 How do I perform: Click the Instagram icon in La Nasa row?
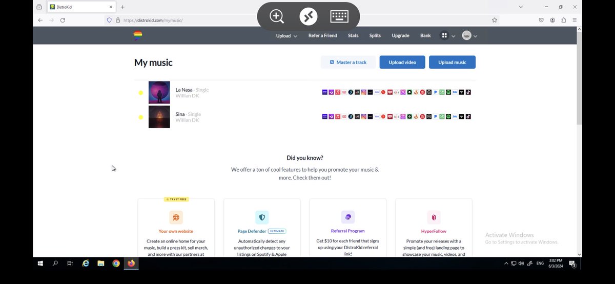(x=364, y=92)
